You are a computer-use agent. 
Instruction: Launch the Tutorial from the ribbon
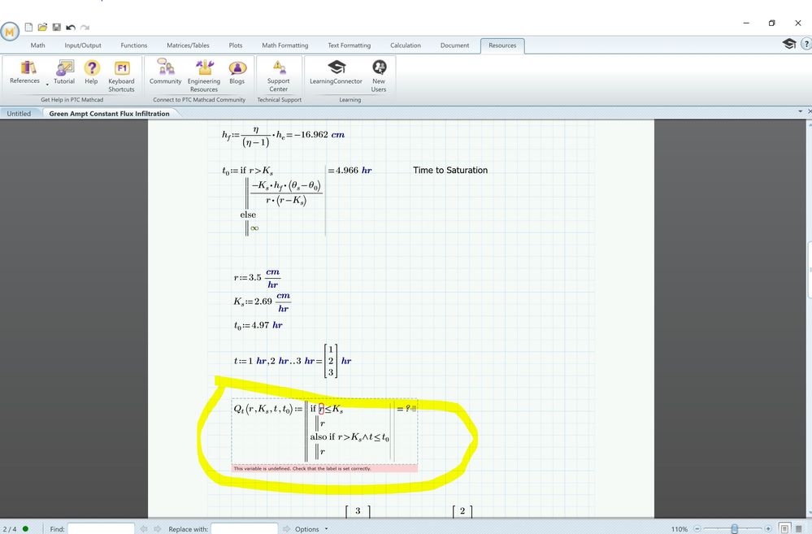[64, 72]
